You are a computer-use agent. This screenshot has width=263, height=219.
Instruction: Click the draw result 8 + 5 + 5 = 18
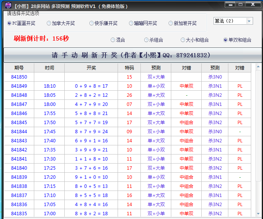(91, 195)
